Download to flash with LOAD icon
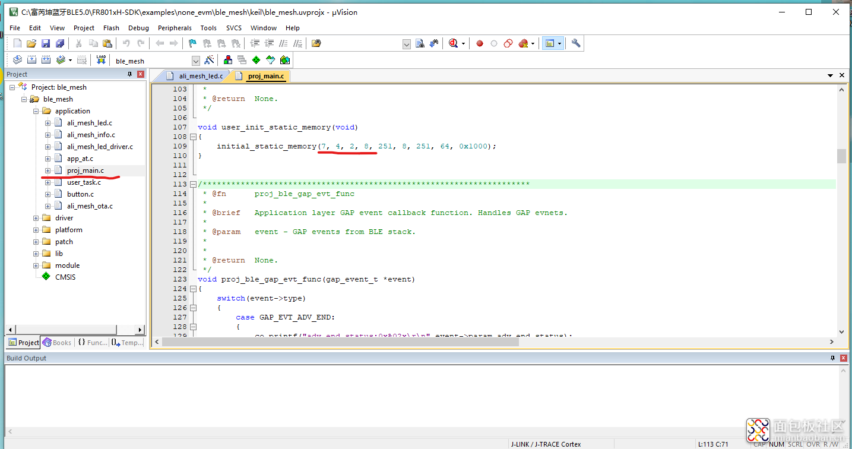The height and width of the screenshot is (449, 852). pyautogui.click(x=101, y=60)
